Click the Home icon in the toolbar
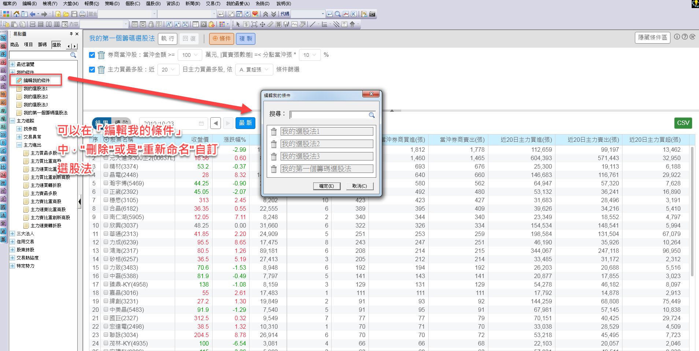Screen dimensions: 699x351 (16, 14)
